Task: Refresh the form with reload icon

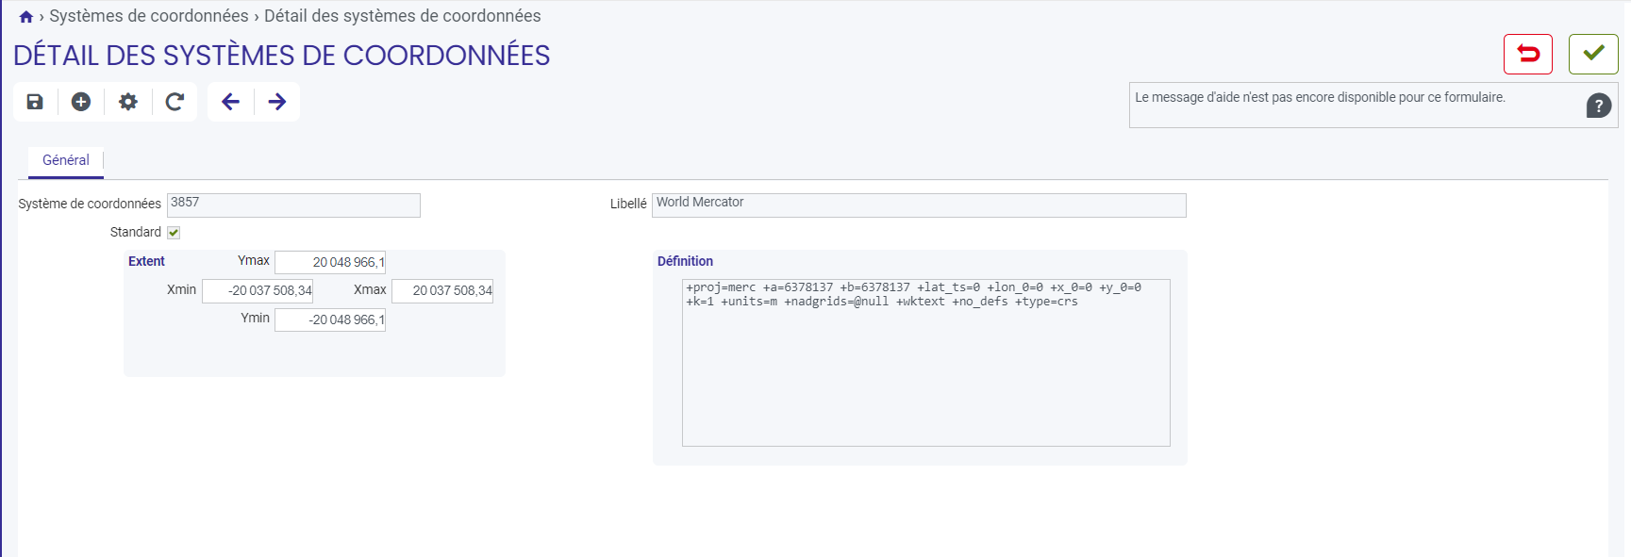Action: [175, 102]
